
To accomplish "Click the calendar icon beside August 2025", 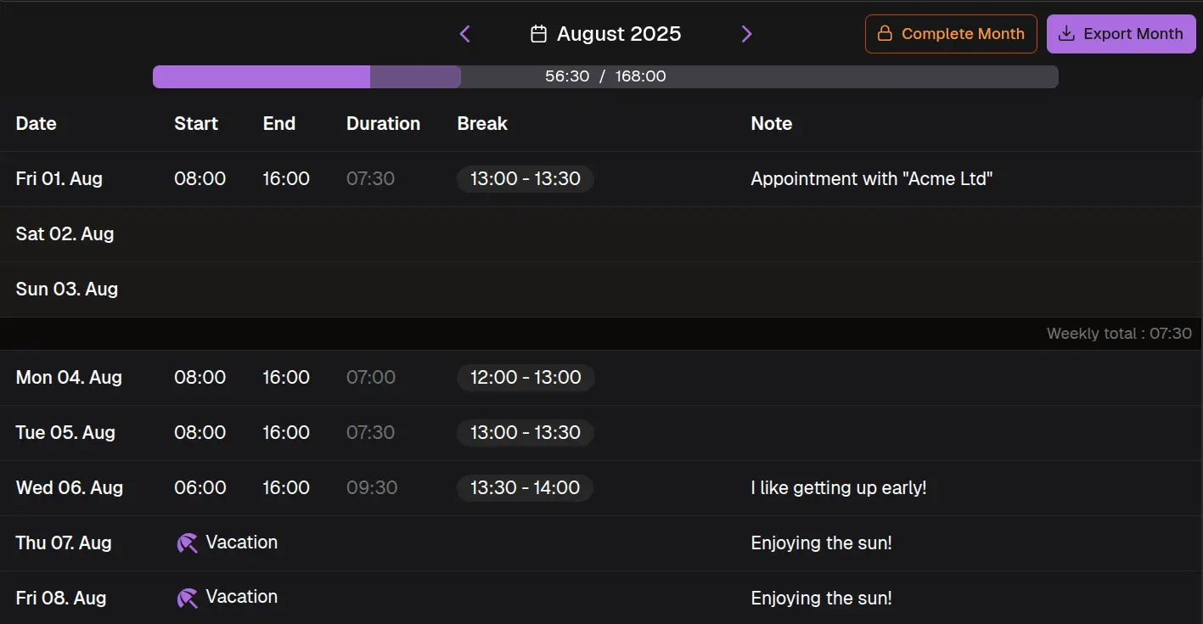I will [x=538, y=34].
